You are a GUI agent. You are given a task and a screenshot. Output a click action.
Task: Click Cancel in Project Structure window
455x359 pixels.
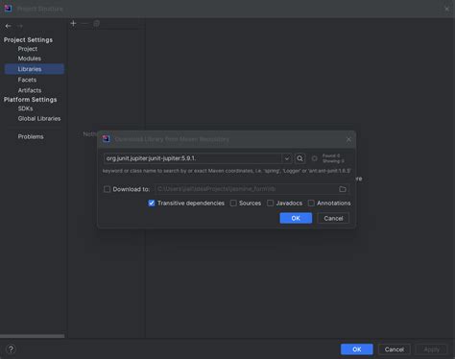(x=395, y=349)
